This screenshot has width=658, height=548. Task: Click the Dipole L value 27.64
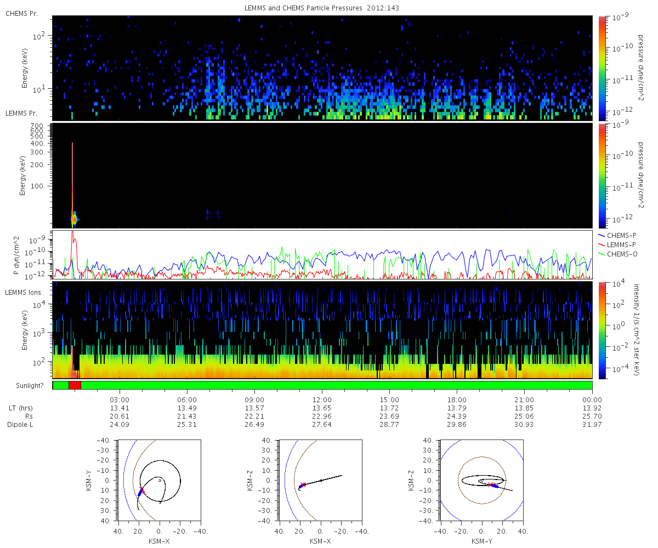click(322, 425)
